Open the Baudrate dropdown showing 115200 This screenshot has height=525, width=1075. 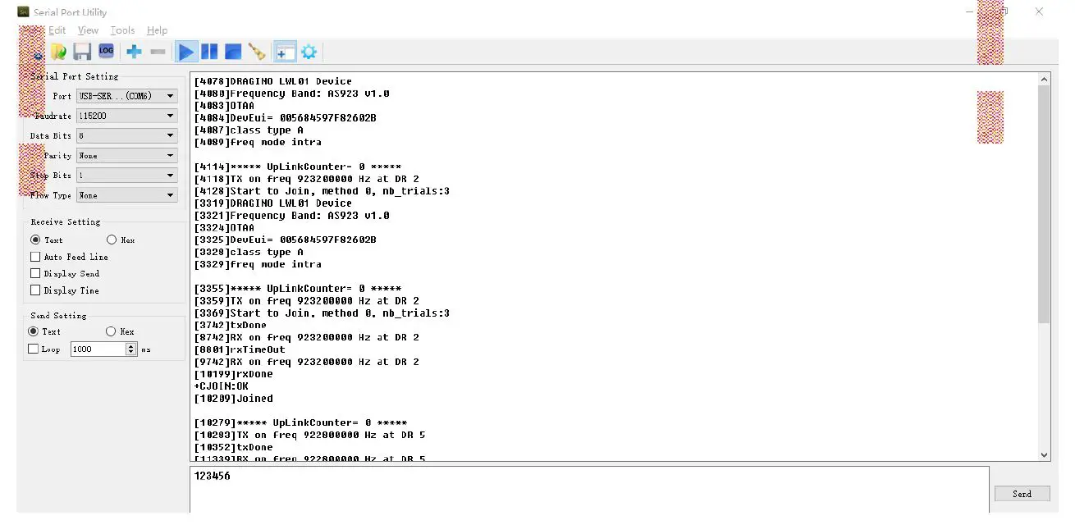[127, 116]
